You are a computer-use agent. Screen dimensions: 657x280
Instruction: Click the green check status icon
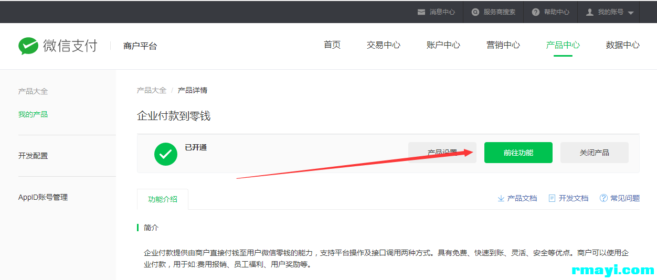pos(166,154)
